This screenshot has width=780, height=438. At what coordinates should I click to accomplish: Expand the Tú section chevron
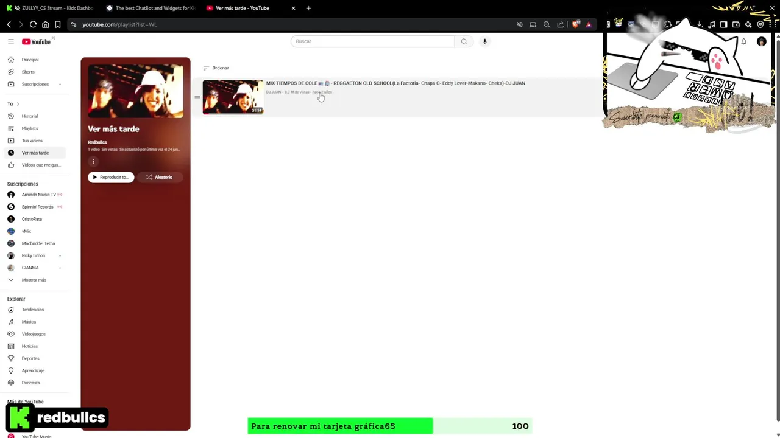(x=18, y=104)
